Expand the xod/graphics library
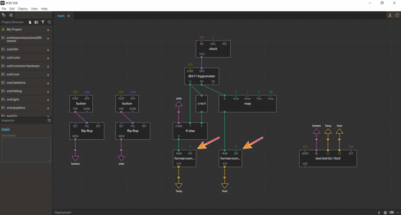The width and height of the screenshot is (401, 215). (x=48, y=108)
